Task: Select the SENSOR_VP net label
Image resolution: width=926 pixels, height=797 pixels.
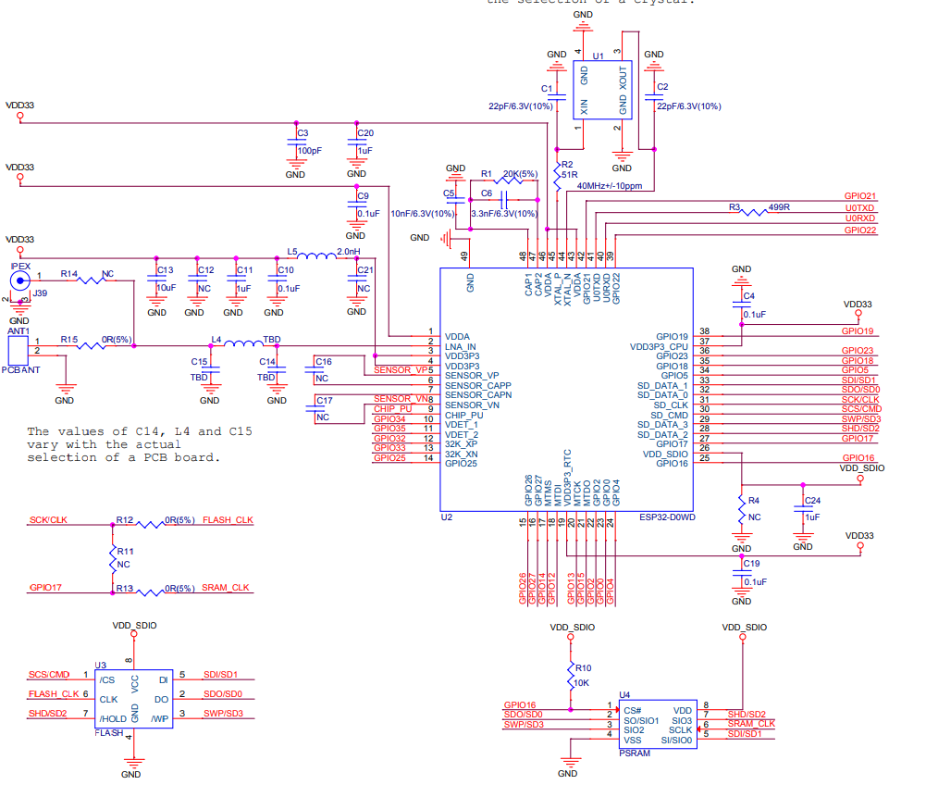Action: tap(401, 370)
